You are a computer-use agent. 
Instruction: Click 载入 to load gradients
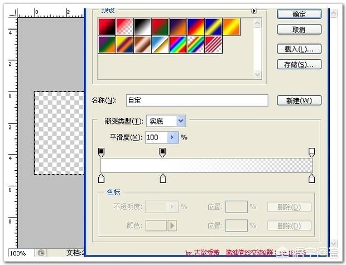(299, 49)
